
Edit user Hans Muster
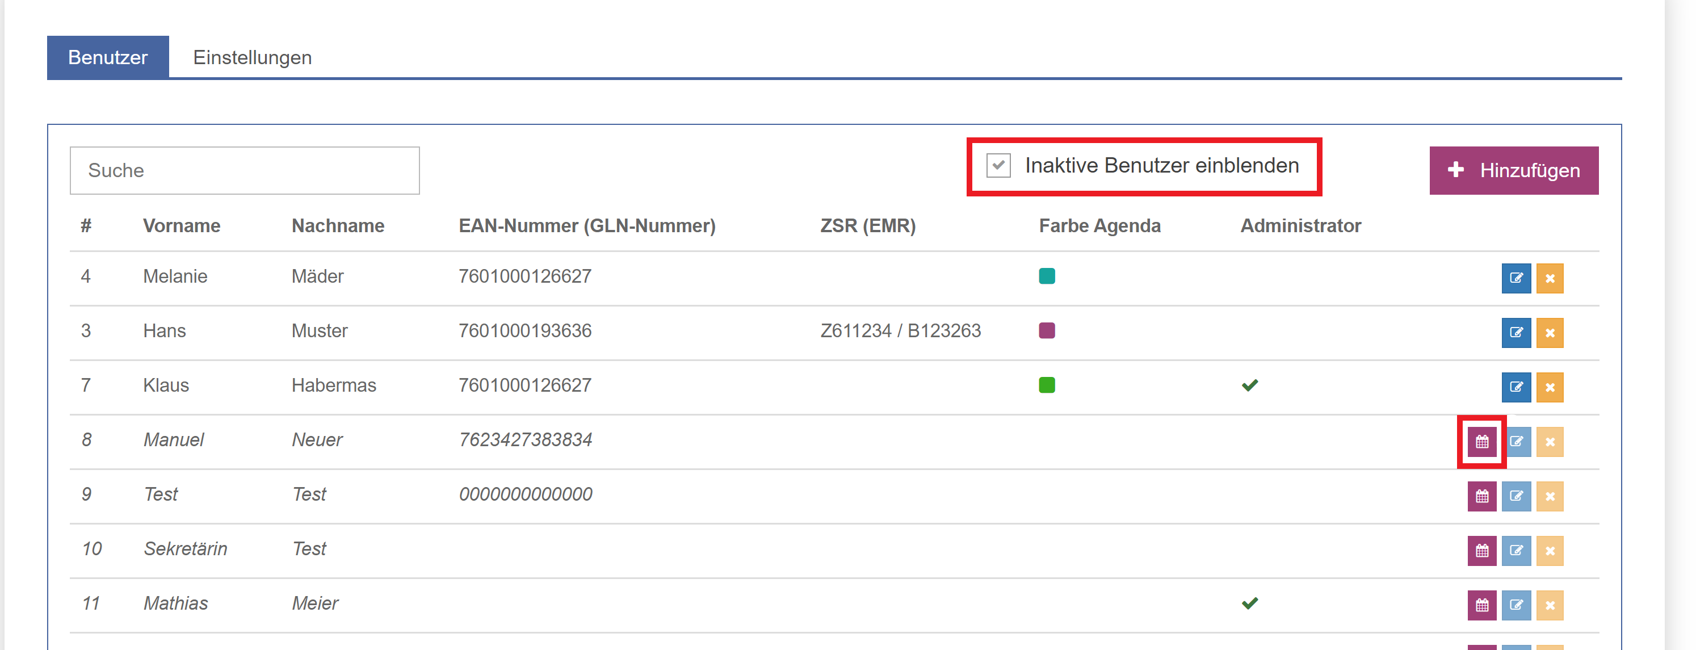click(x=1516, y=333)
